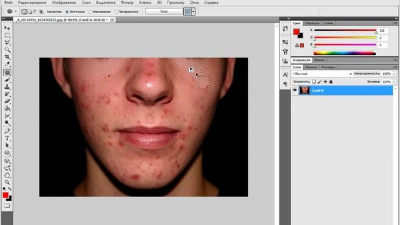Select the Patch tool in toolbox

pos(7,72)
